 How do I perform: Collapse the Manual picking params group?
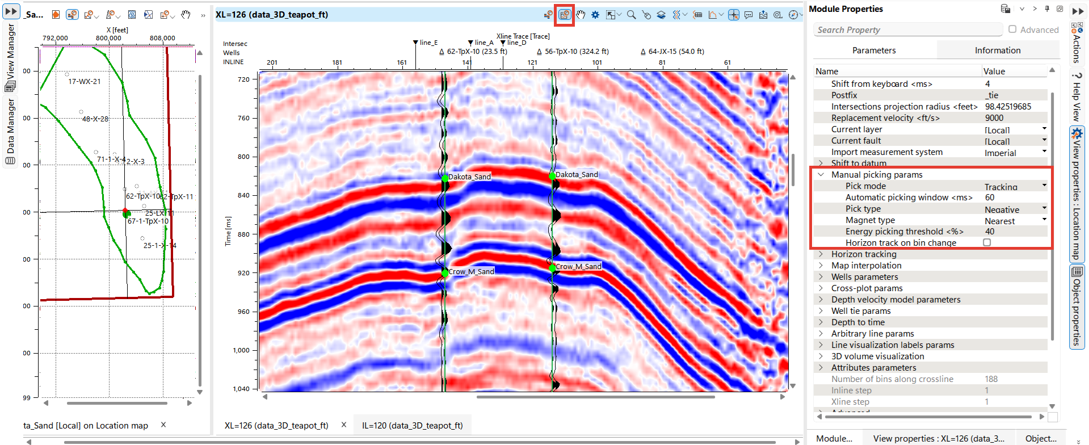click(821, 175)
